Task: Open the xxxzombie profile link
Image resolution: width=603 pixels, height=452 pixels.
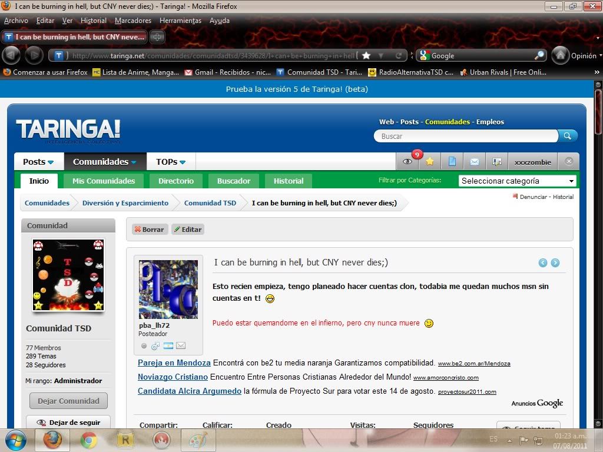Action: pos(532,162)
